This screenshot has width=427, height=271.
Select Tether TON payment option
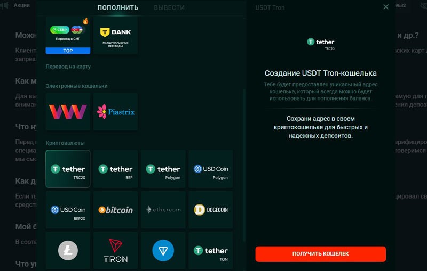point(211,250)
